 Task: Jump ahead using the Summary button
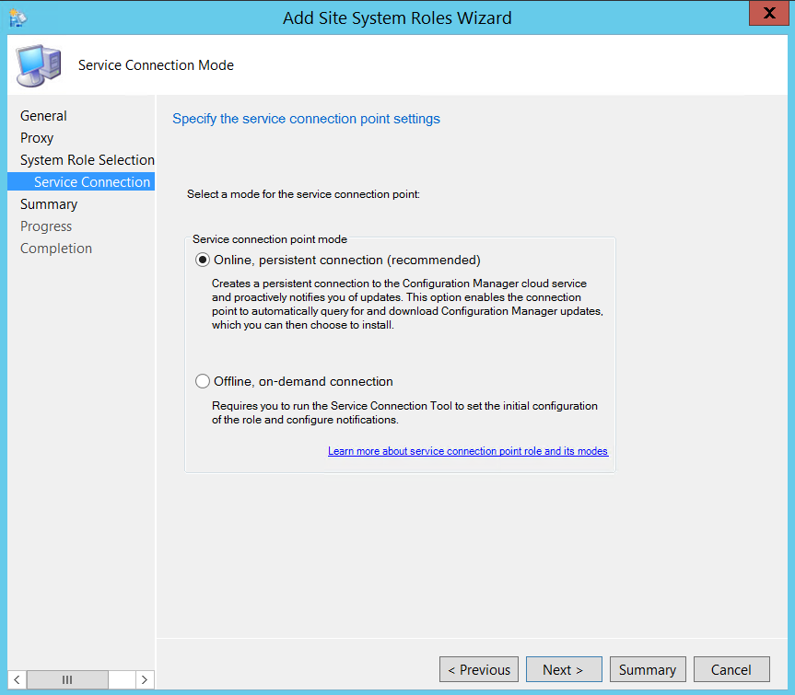[x=648, y=669]
